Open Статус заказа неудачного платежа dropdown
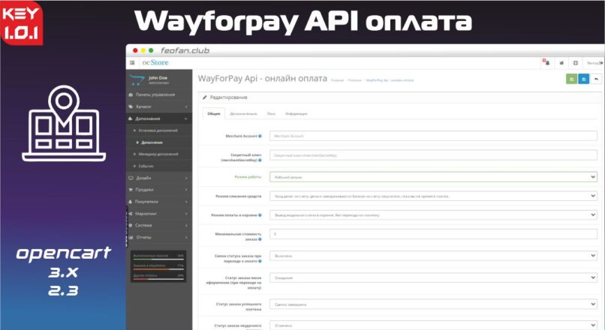 (x=433, y=325)
